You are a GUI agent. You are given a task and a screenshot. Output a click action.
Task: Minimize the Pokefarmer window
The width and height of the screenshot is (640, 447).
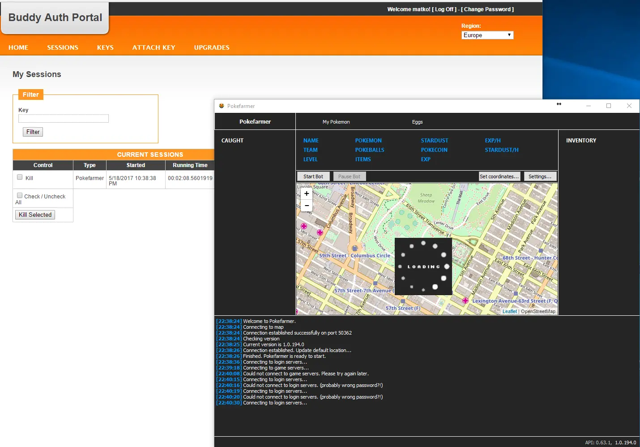pos(589,106)
